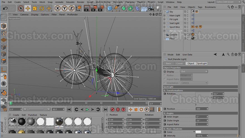
Task: Activate the Scale tool
Action: click(35, 8)
